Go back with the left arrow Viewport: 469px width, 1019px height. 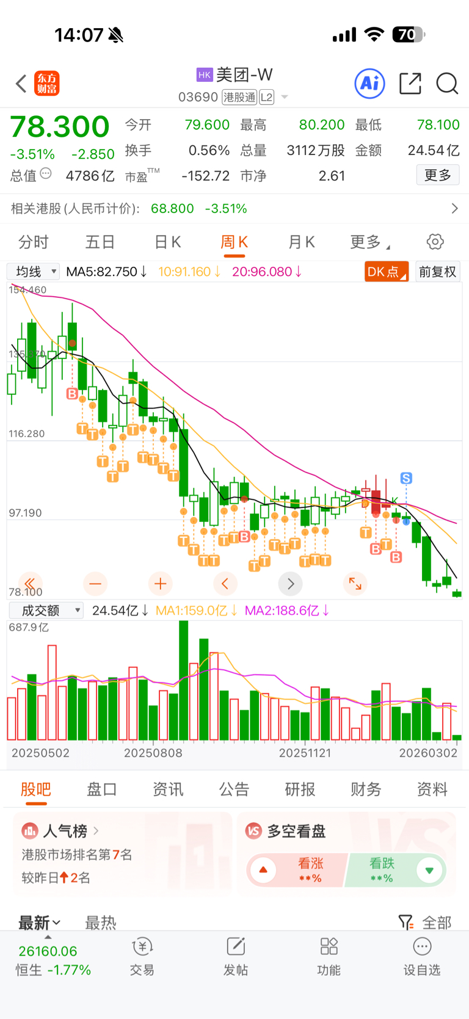tap(21, 84)
